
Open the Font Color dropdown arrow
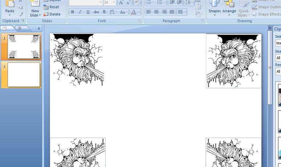click(x=139, y=12)
